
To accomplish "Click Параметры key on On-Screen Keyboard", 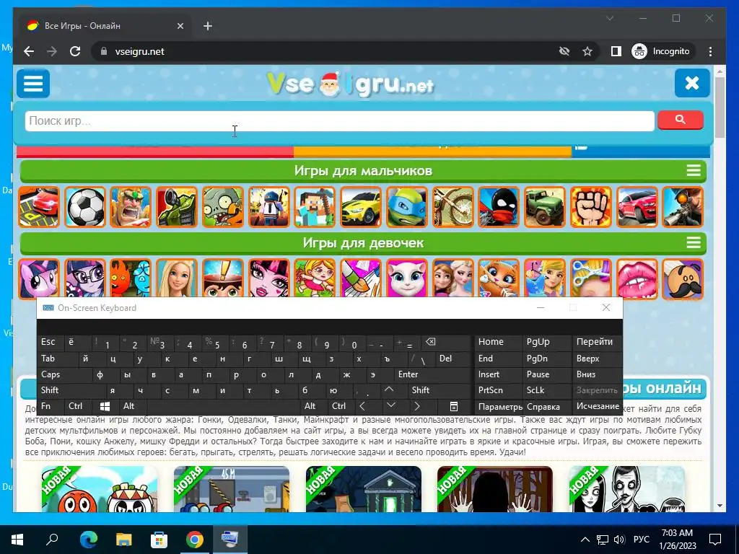I will (499, 407).
